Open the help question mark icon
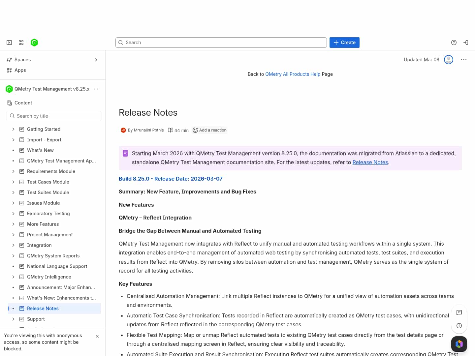475x356 pixels. click(454, 43)
